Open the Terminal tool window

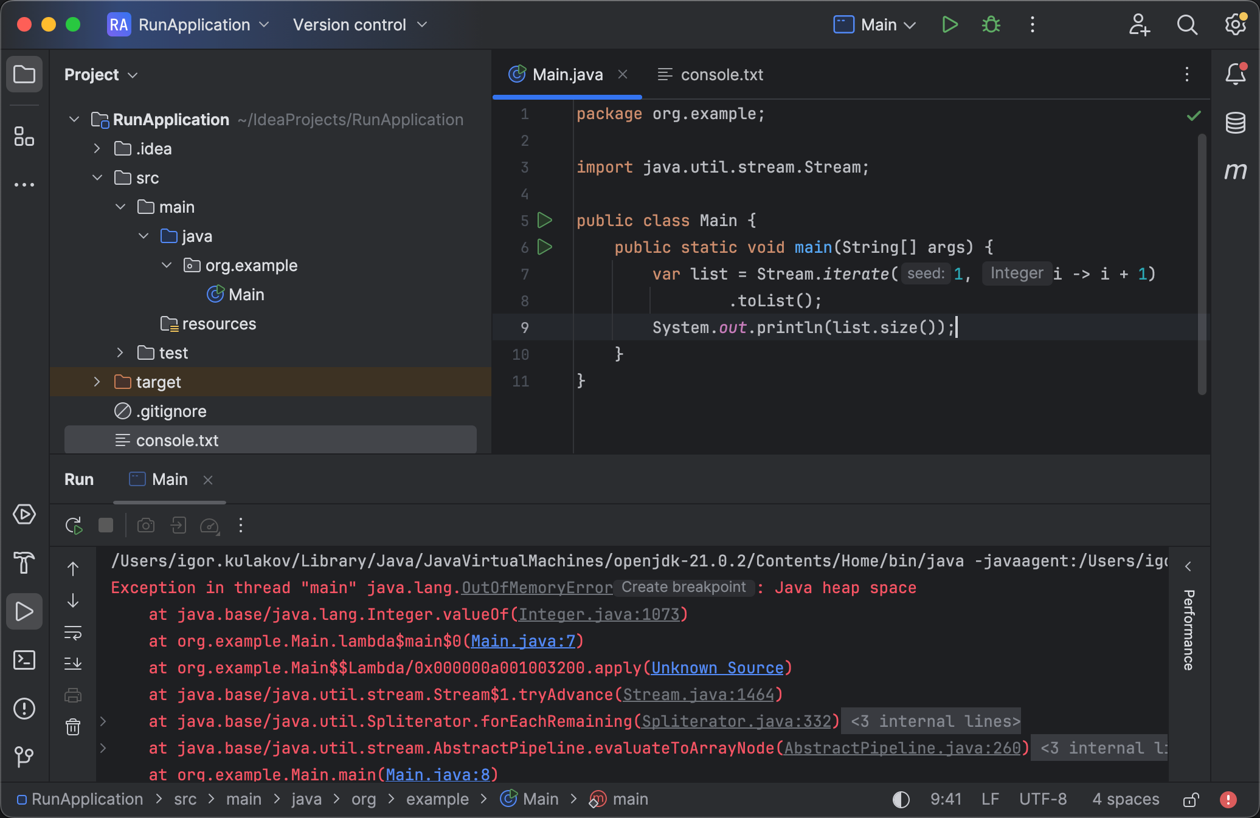pos(24,660)
